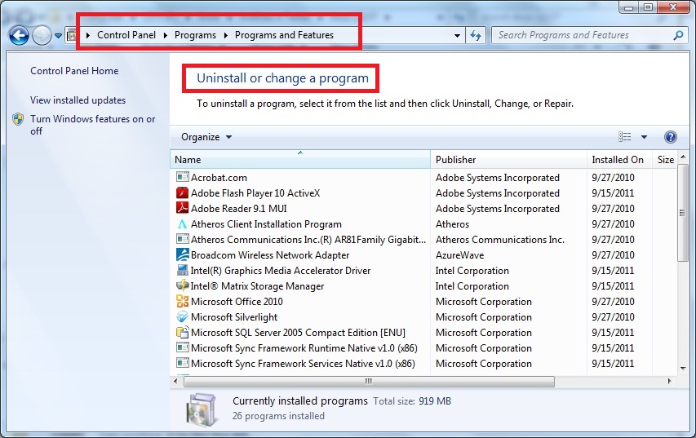Viewport: 696px width, 438px height.
Task: Click the Control Panel icon in address bar
Action: (x=71, y=35)
